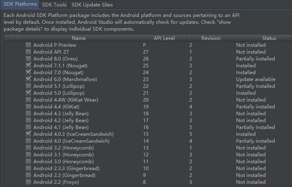Check the Android P Preview checkbox
Screen dimensions: 292x187
28,45
